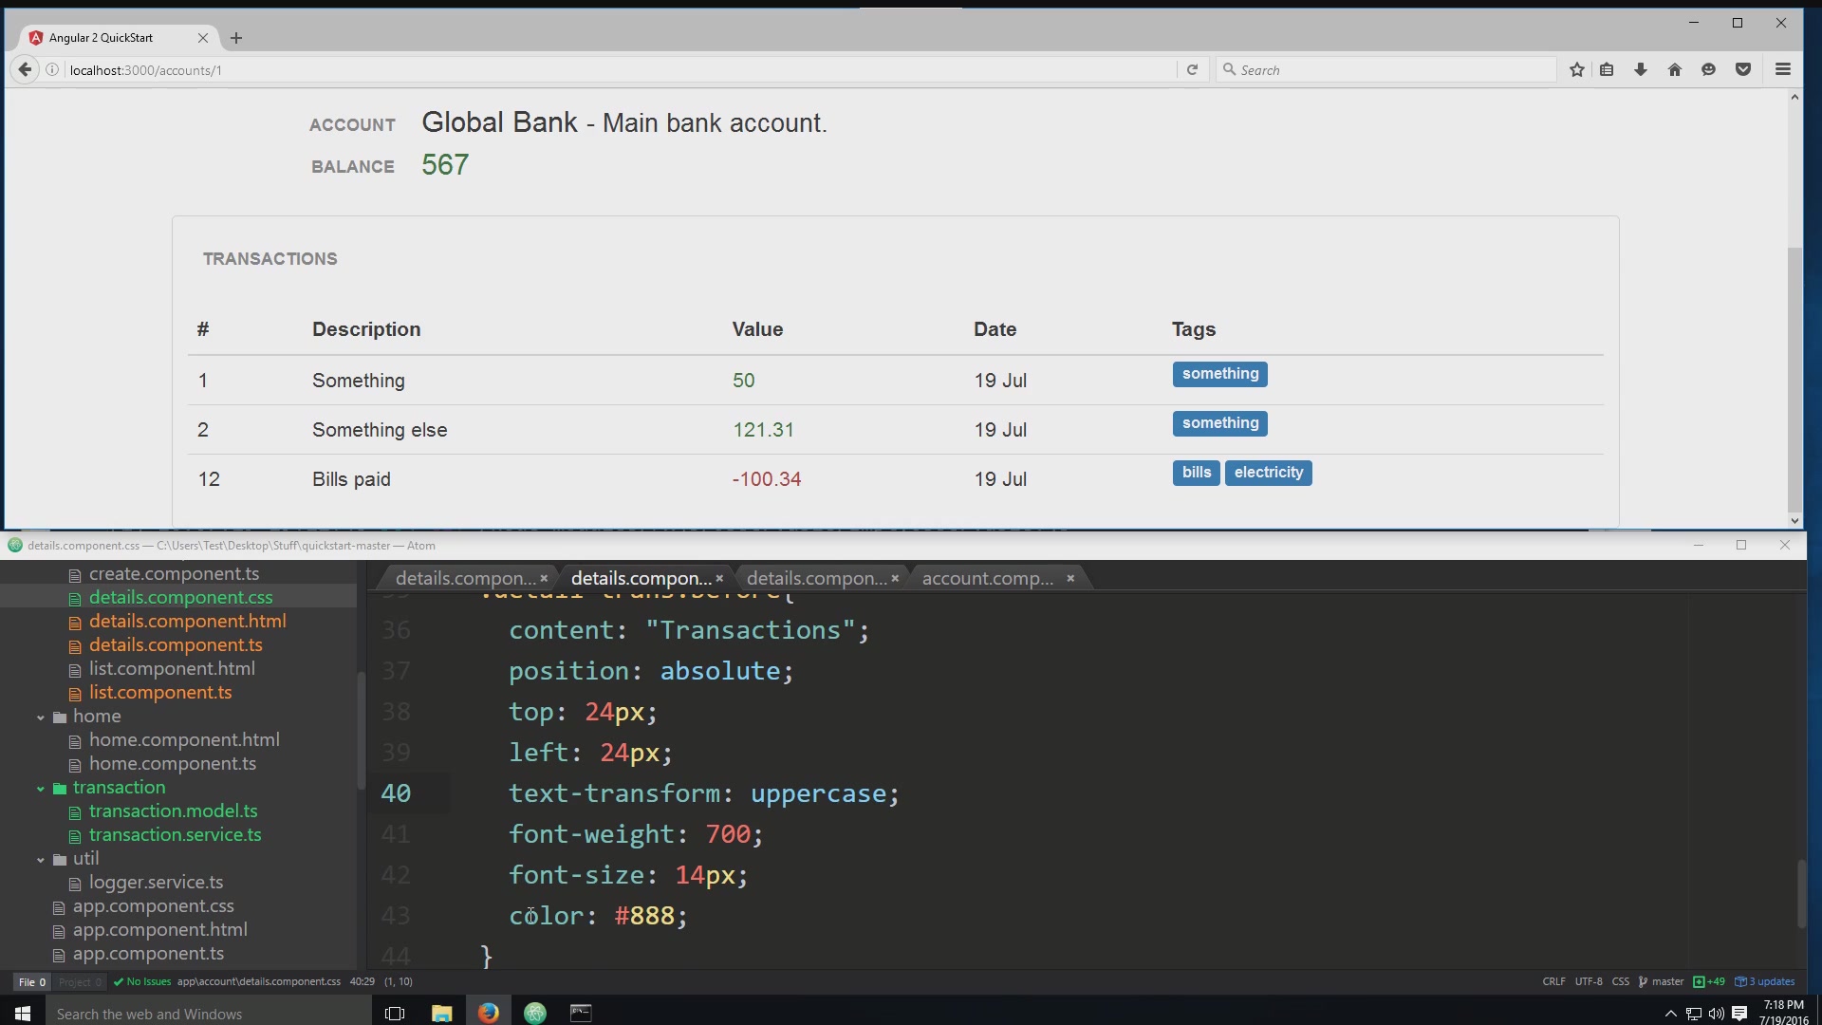This screenshot has height=1025, width=1822.
Task: Click the Description column header
Action: coord(366,329)
